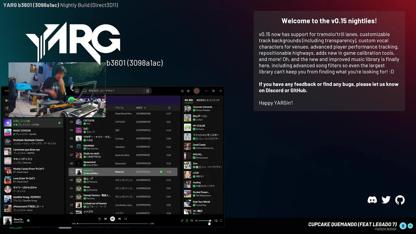Screen dimensions: 416x234
Task: Toggle saved checkmark for Move On in now-playing bar
Action: [x=28, y=220]
